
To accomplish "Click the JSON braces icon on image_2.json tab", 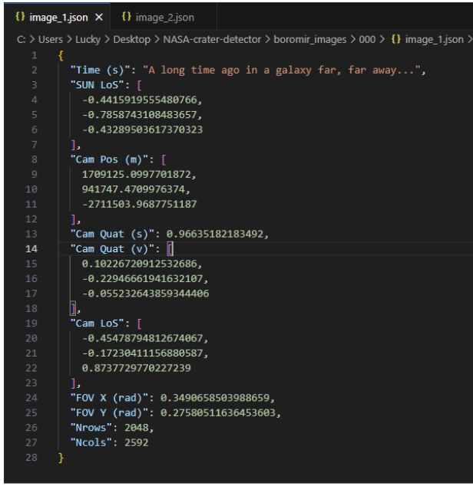I will (x=127, y=17).
